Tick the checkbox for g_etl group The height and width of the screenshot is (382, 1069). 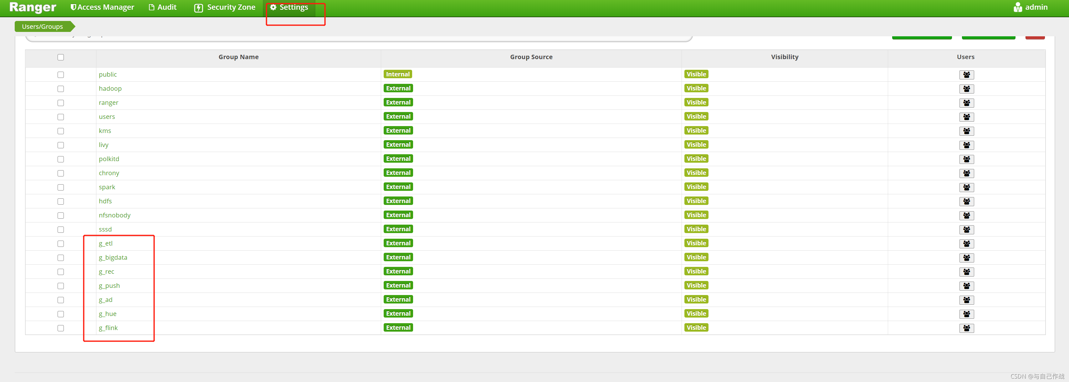[61, 243]
